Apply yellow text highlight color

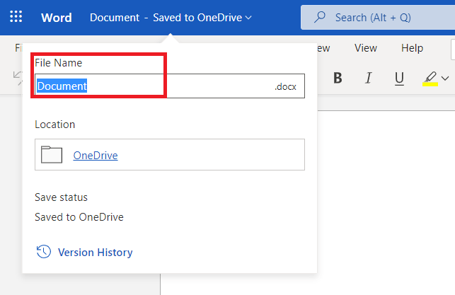pyautogui.click(x=430, y=79)
